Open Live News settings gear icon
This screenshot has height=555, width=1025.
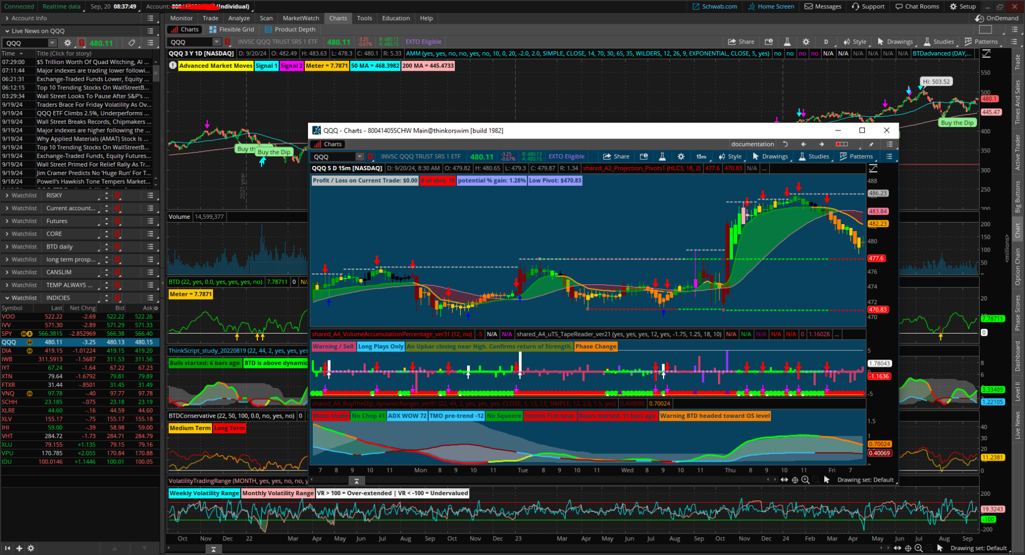click(x=67, y=43)
